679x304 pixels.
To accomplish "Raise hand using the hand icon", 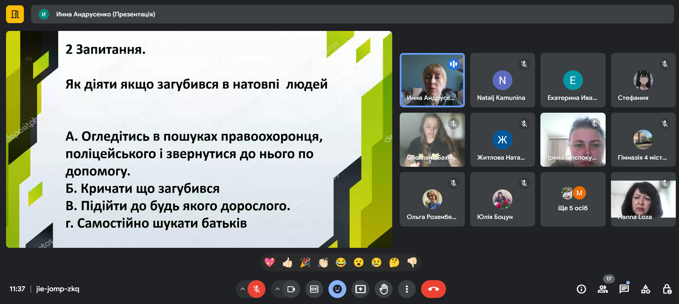I will (383, 289).
